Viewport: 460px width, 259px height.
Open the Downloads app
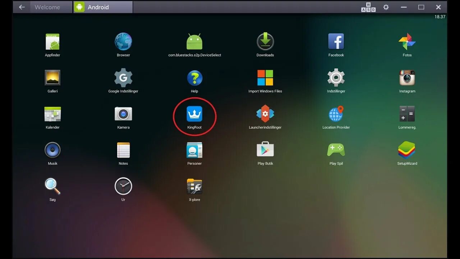coord(265,42)
